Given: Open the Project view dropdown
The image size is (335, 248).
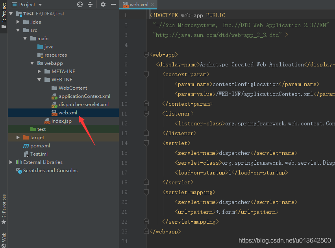Looking at the screenshot, I should click(x=40, y=5).
